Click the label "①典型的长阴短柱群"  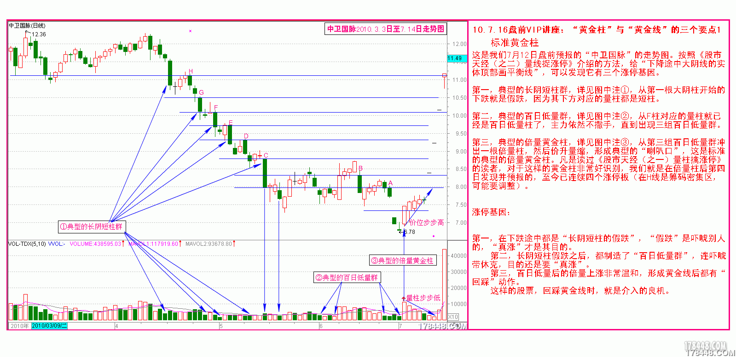pyautogui.click(x=92, y=227)
